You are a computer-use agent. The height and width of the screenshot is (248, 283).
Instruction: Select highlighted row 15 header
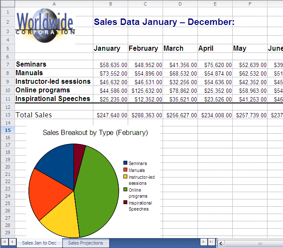tap(8, 130)
